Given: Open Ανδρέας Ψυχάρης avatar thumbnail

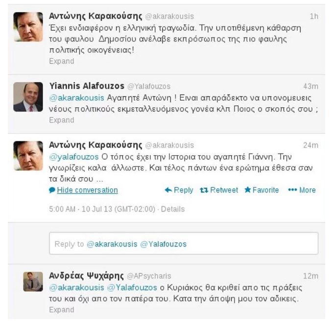Looking at the screenshot, I should 33,282.
